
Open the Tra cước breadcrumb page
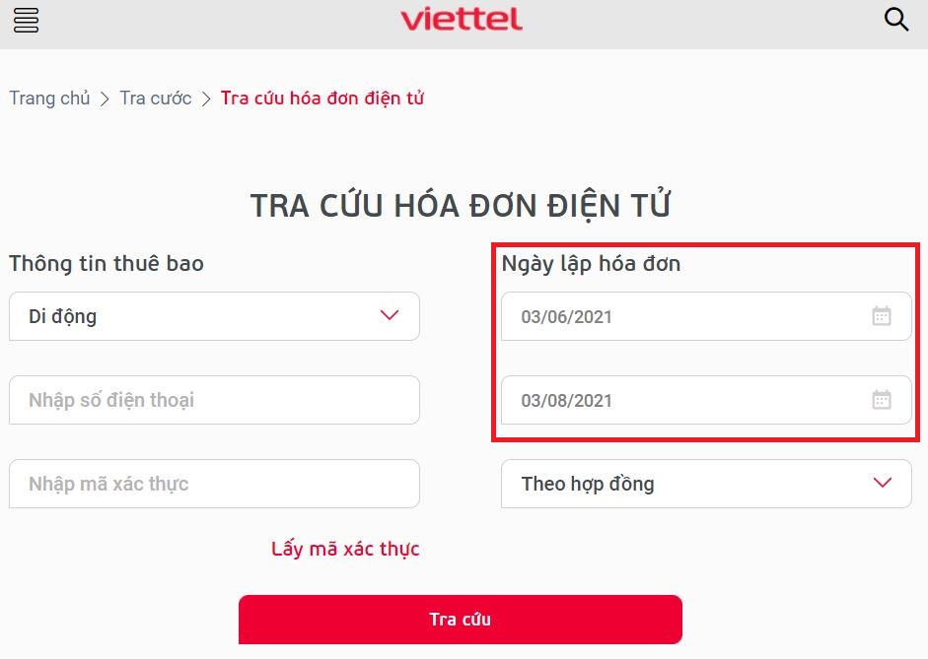(x=154, y=99)
